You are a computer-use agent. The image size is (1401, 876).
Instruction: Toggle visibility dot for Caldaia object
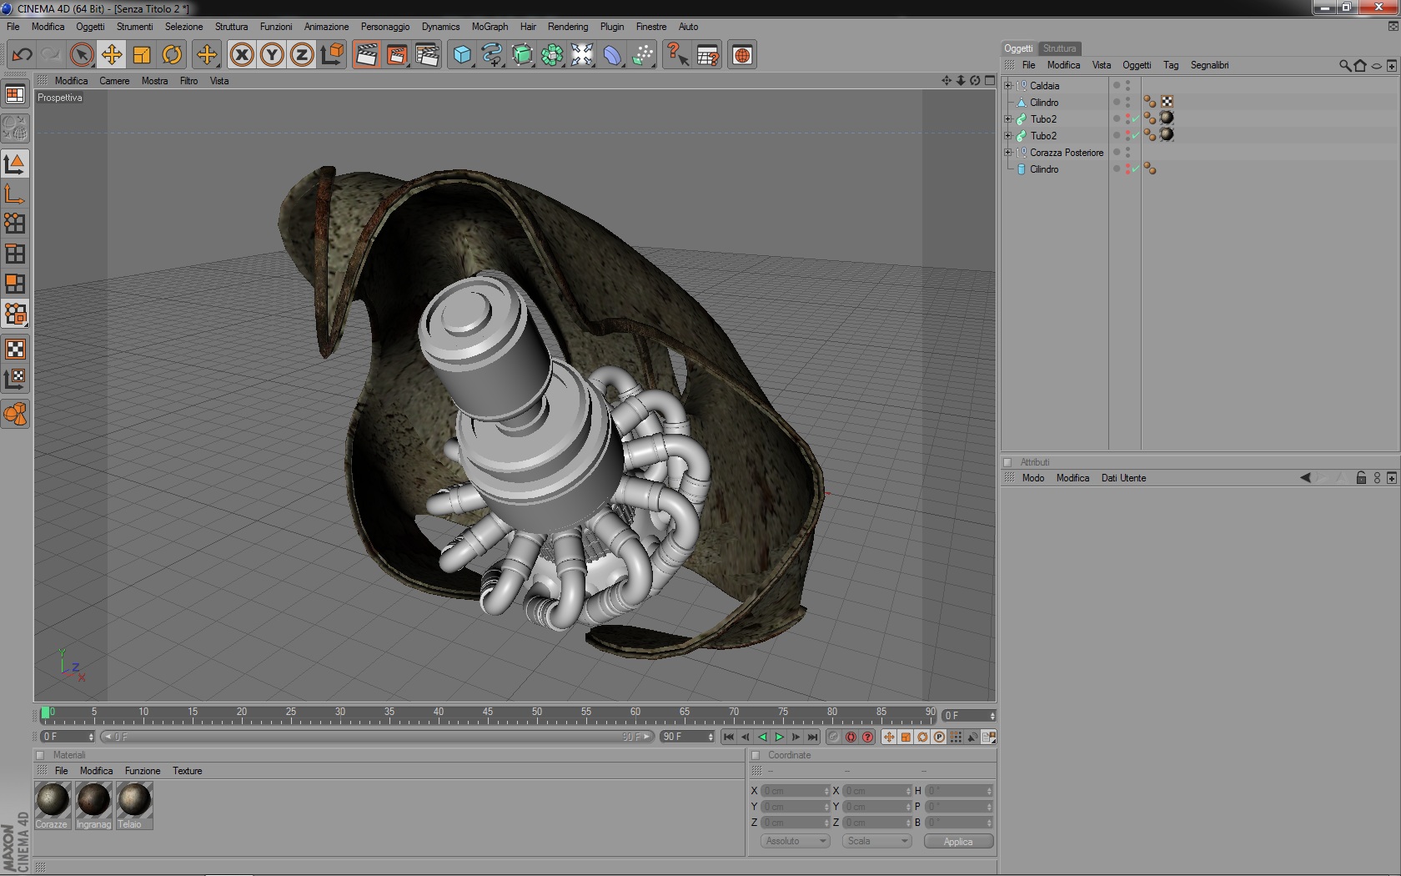tap(1127, 83)
